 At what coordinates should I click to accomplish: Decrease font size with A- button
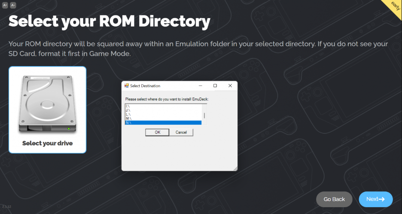[13, 5]
